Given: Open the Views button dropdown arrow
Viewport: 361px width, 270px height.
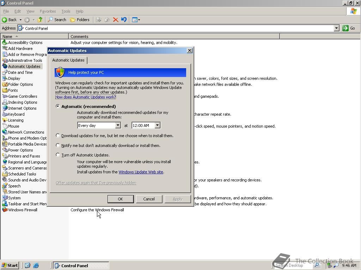Looking at the screenshot, I should 139,20.
